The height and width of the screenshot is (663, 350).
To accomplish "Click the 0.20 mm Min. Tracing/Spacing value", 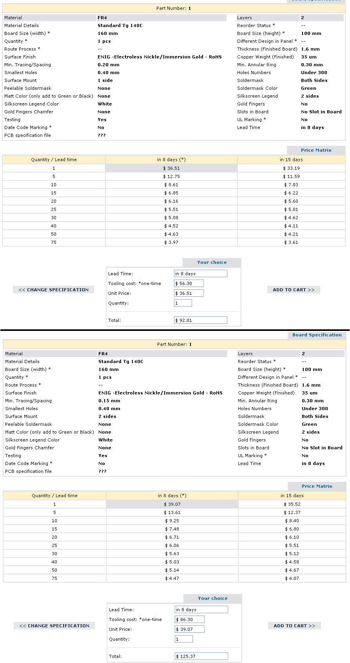I will pyautogui.click(x=109, y=65).
